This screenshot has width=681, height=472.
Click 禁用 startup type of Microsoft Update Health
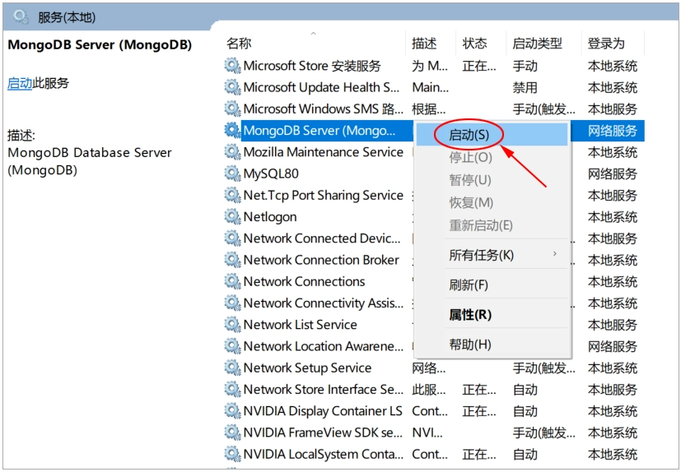pos(525,88)
